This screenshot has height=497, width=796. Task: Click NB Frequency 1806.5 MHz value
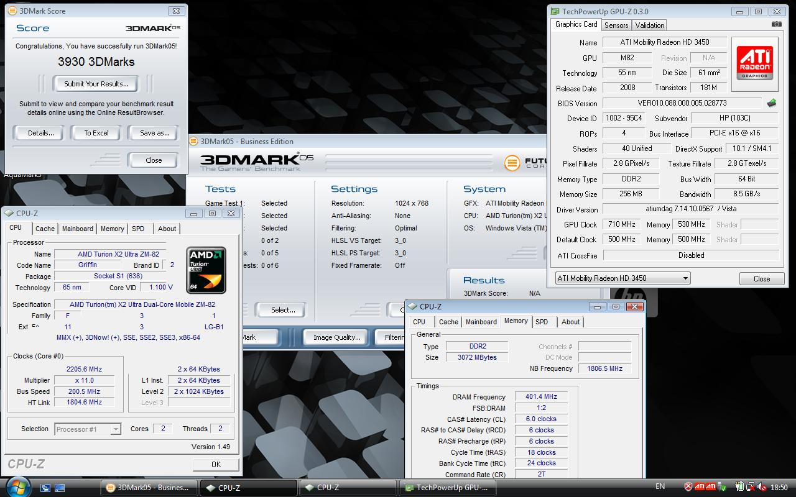[x=604, y=368]
